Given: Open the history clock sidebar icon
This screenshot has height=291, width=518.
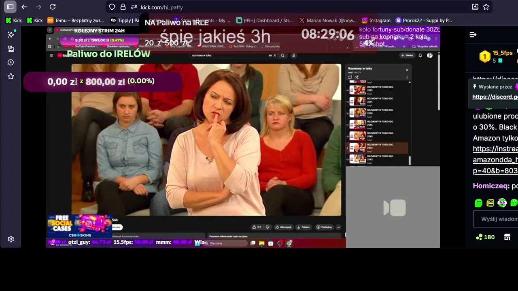Looking at the screenshot, I should [11, 62].
